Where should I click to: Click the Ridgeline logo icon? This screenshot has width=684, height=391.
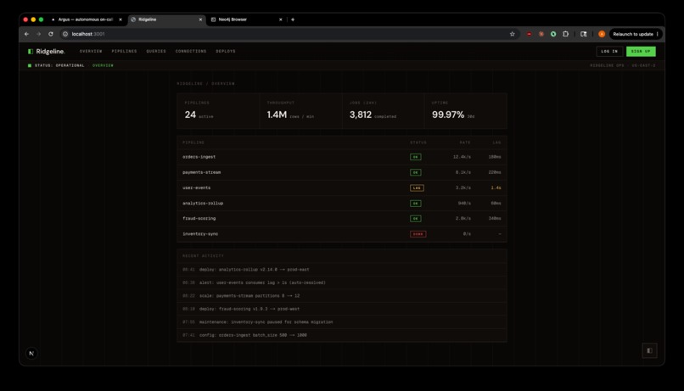click(30, 52)
